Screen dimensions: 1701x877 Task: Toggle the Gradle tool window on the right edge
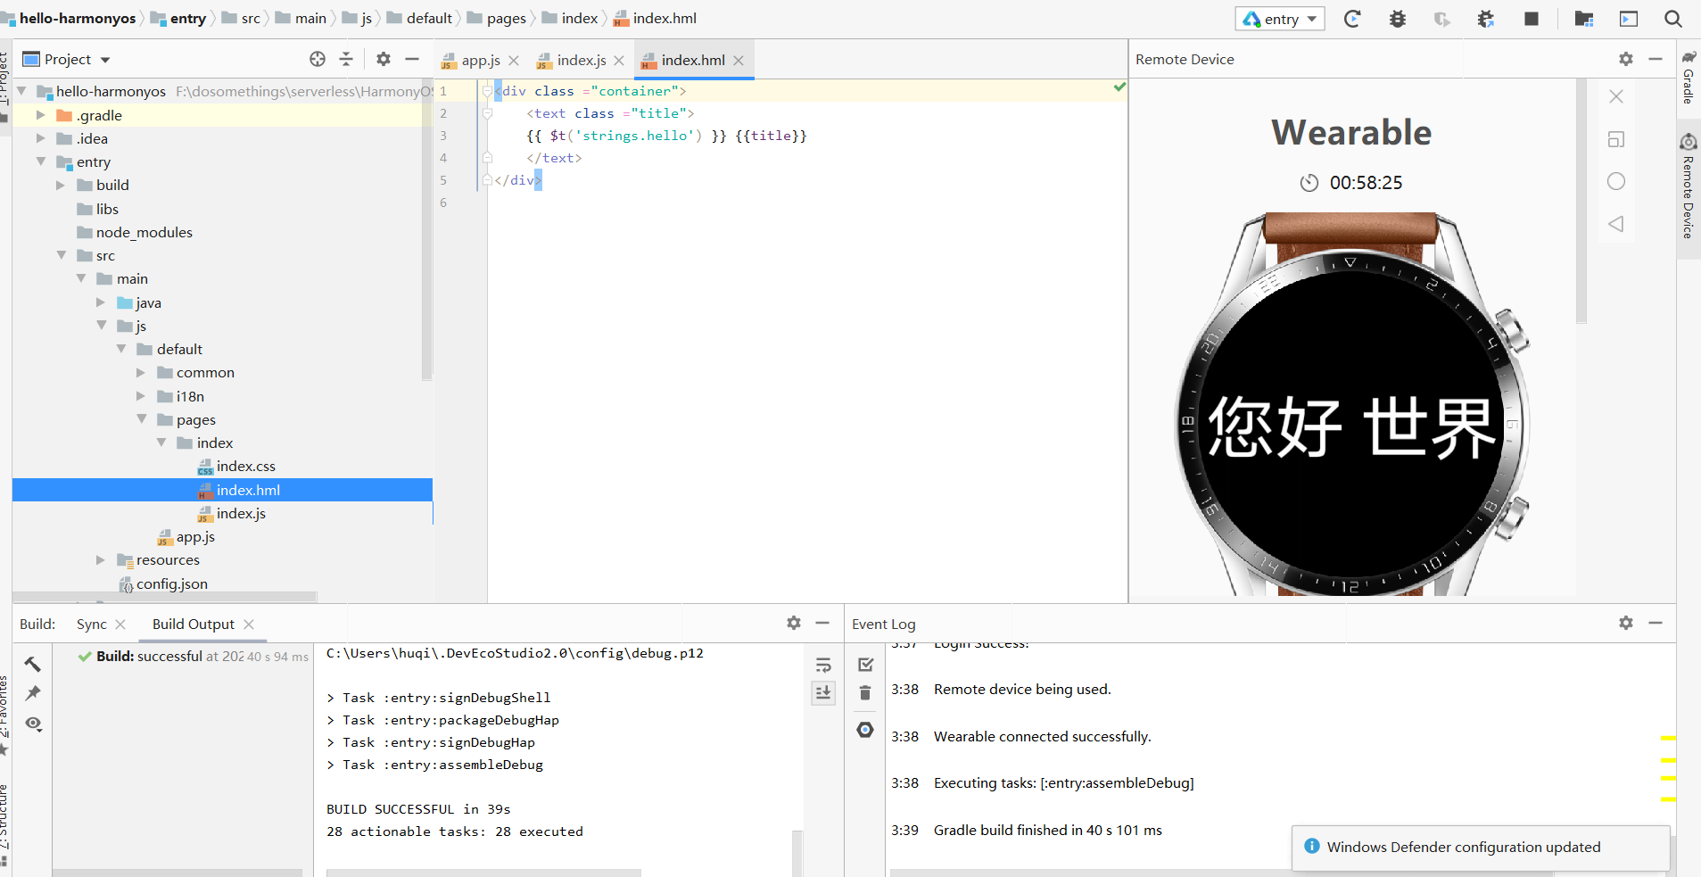coord(1689,79)
